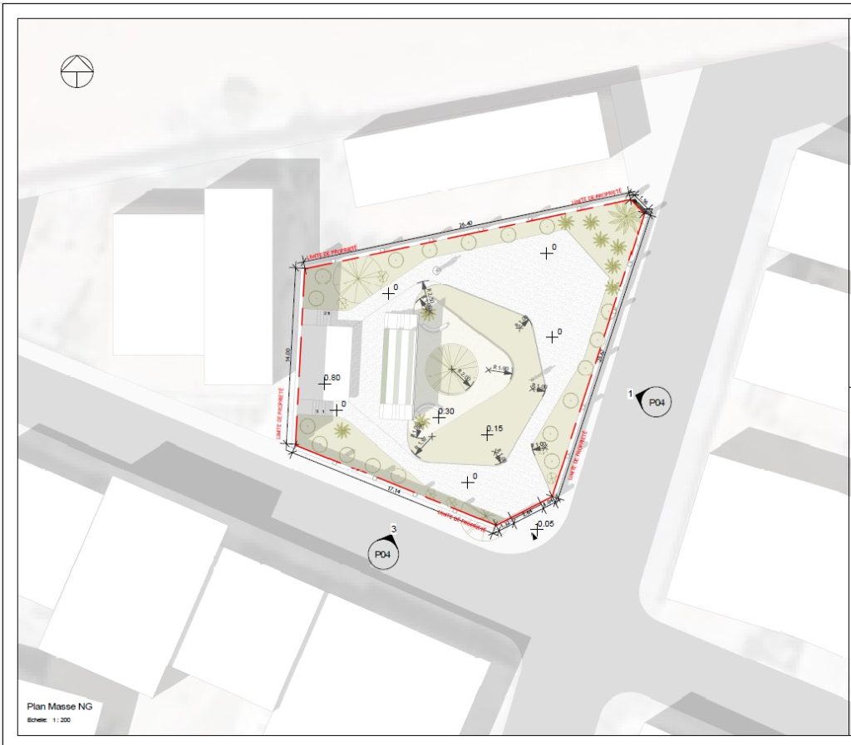Select the large palm in northeast corner
This screenshot has width=851, height=745.
(622, 218)
